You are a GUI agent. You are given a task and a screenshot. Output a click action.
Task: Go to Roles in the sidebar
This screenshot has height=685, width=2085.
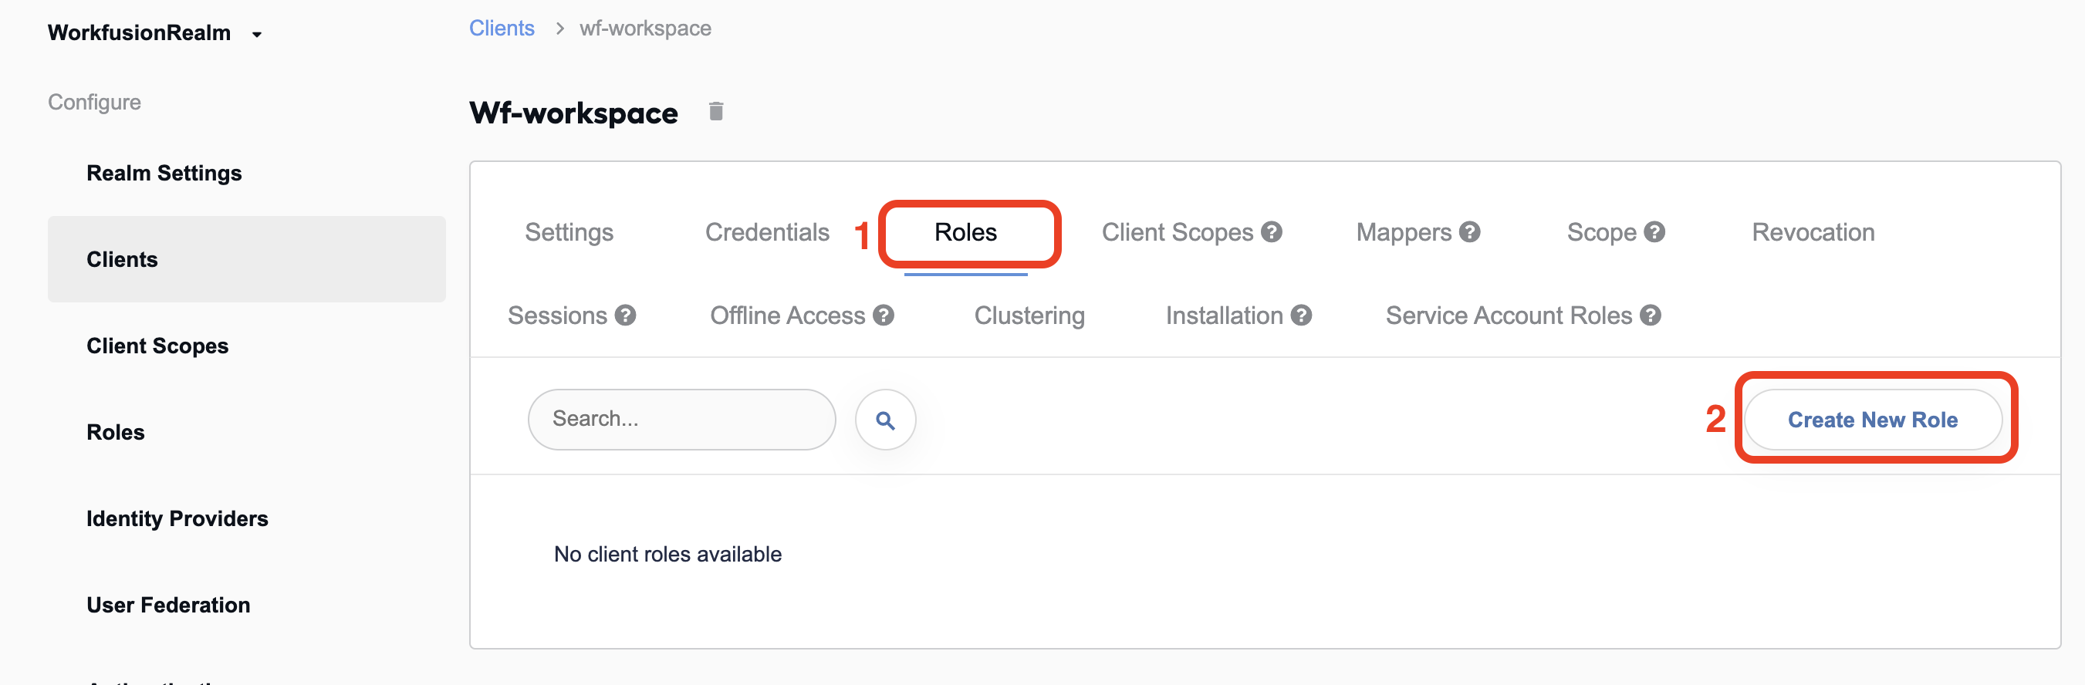click(x=116, y=433)
